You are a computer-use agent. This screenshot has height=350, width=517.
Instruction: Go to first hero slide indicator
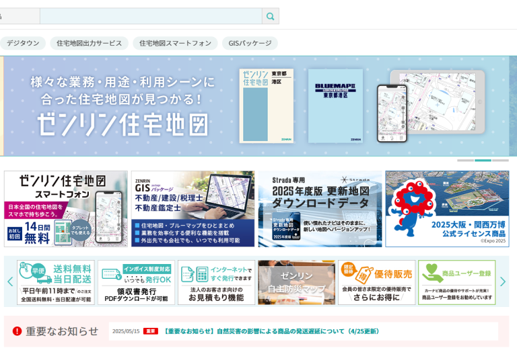465,160
